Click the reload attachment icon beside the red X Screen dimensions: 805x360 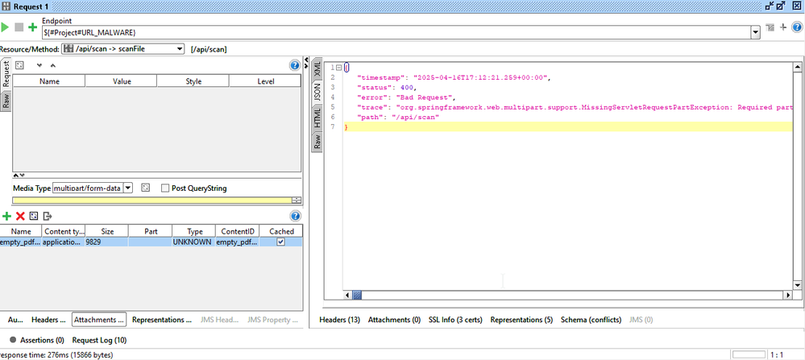click(34, 216)
